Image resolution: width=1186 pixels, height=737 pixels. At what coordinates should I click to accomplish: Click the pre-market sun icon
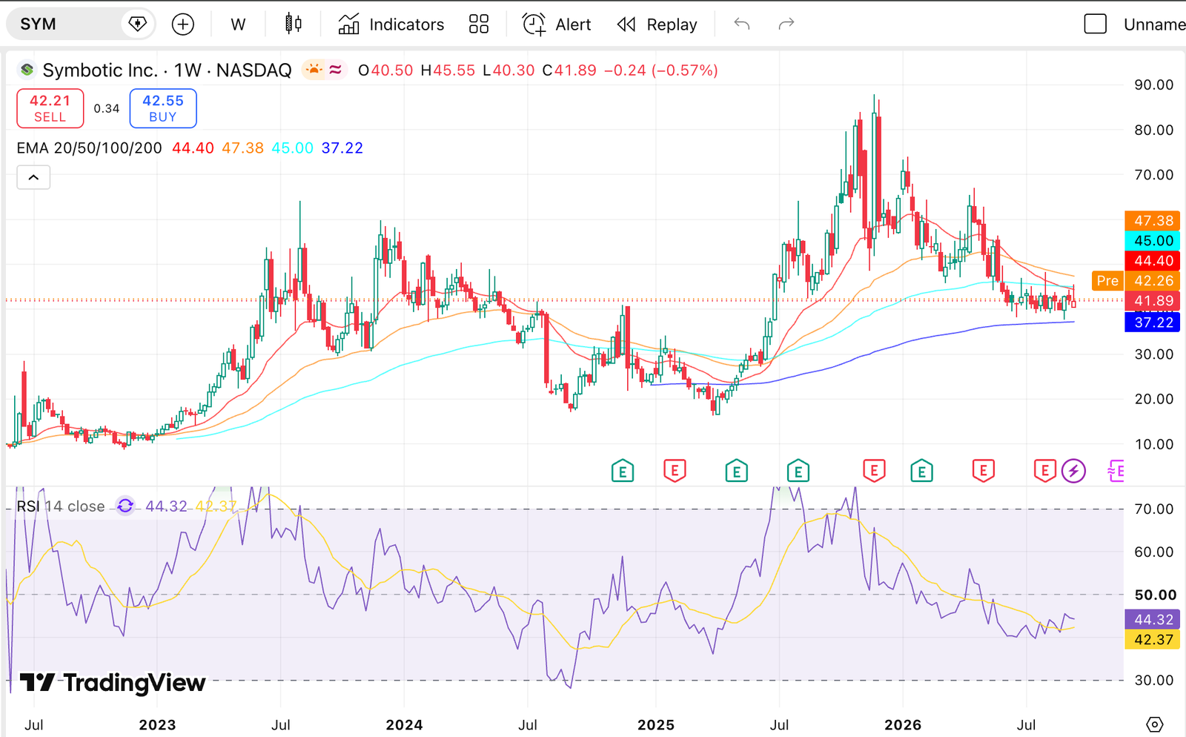314,70
